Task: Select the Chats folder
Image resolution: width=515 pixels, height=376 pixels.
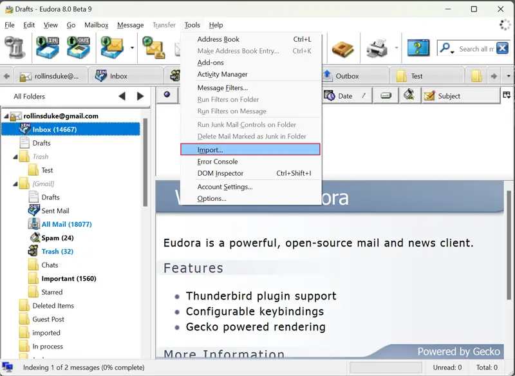Action: point(50,265)
